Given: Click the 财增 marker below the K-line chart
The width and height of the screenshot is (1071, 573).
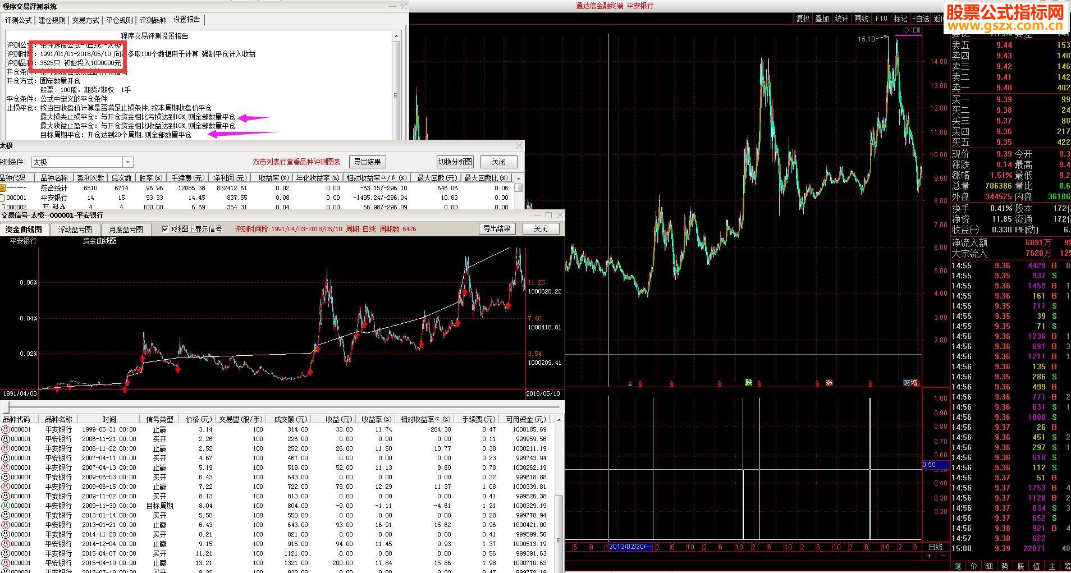Looking at the screenshot, I should coord(910,383).
